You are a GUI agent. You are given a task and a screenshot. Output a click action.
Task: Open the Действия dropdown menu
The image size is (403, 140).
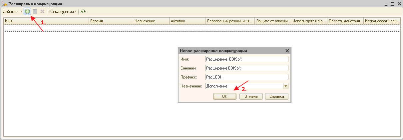click(12, 11)
